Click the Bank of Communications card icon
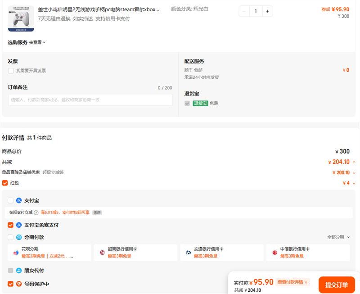This screenshot has height=294, width=360. click(189, 253)
